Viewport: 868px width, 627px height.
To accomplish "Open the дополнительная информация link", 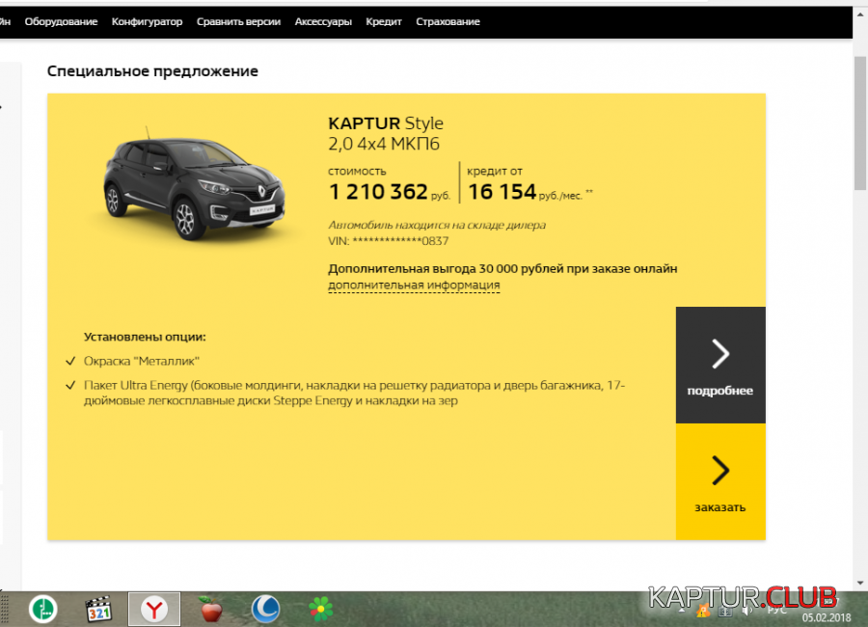I will (x=414, y=285).
